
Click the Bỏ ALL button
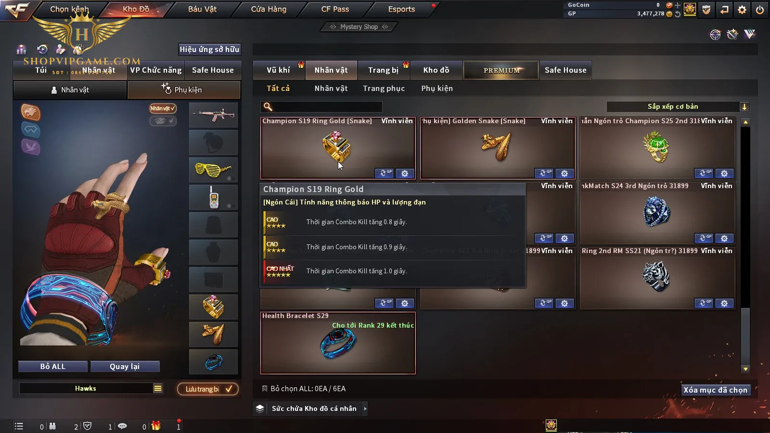click(53, 367)
